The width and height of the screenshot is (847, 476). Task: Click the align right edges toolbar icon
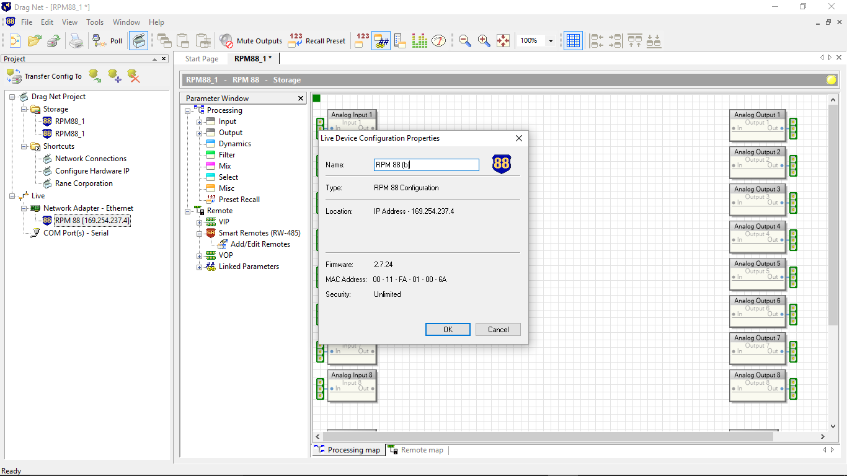(x=615, y=41)
